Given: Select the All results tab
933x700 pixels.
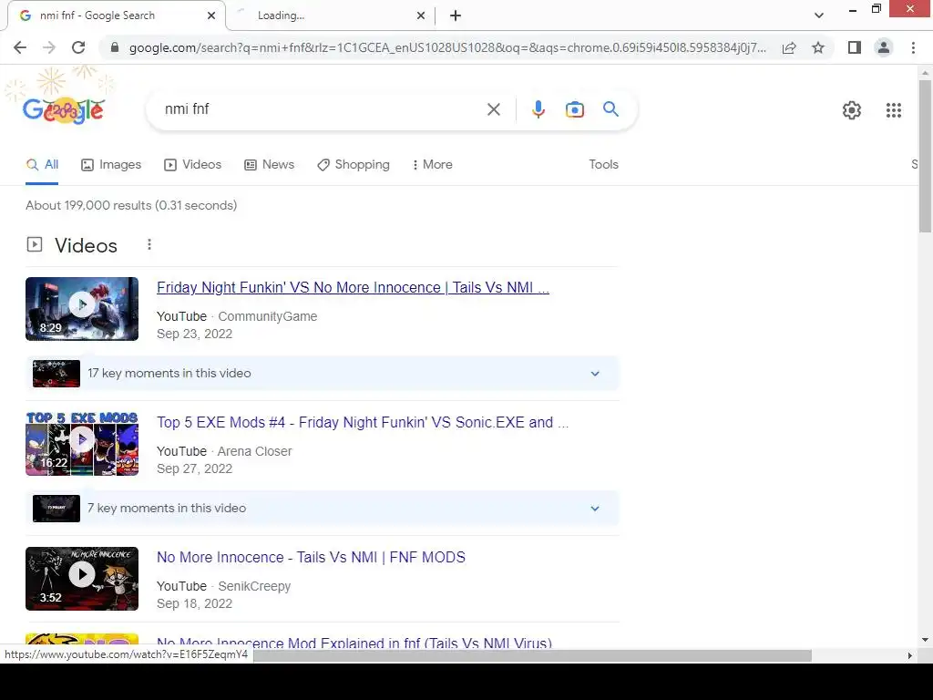Looking at the screenshot, I should coord(42,165).
